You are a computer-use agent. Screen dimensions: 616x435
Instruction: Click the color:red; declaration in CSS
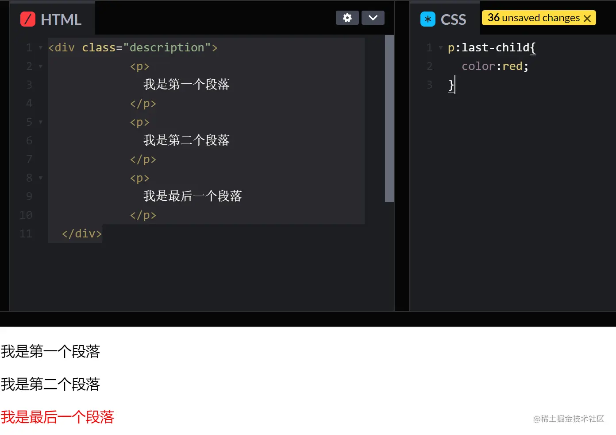(x=495, y=66)
